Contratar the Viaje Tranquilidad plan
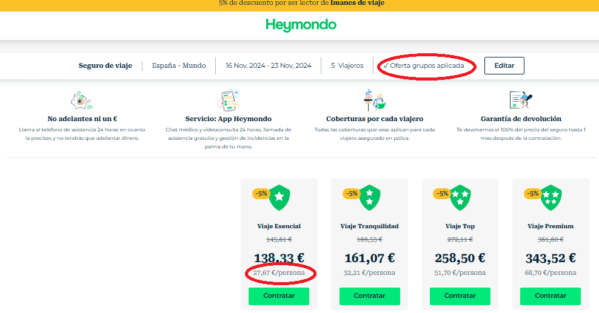Screen dimensions: 599x313 pos(369,296)
